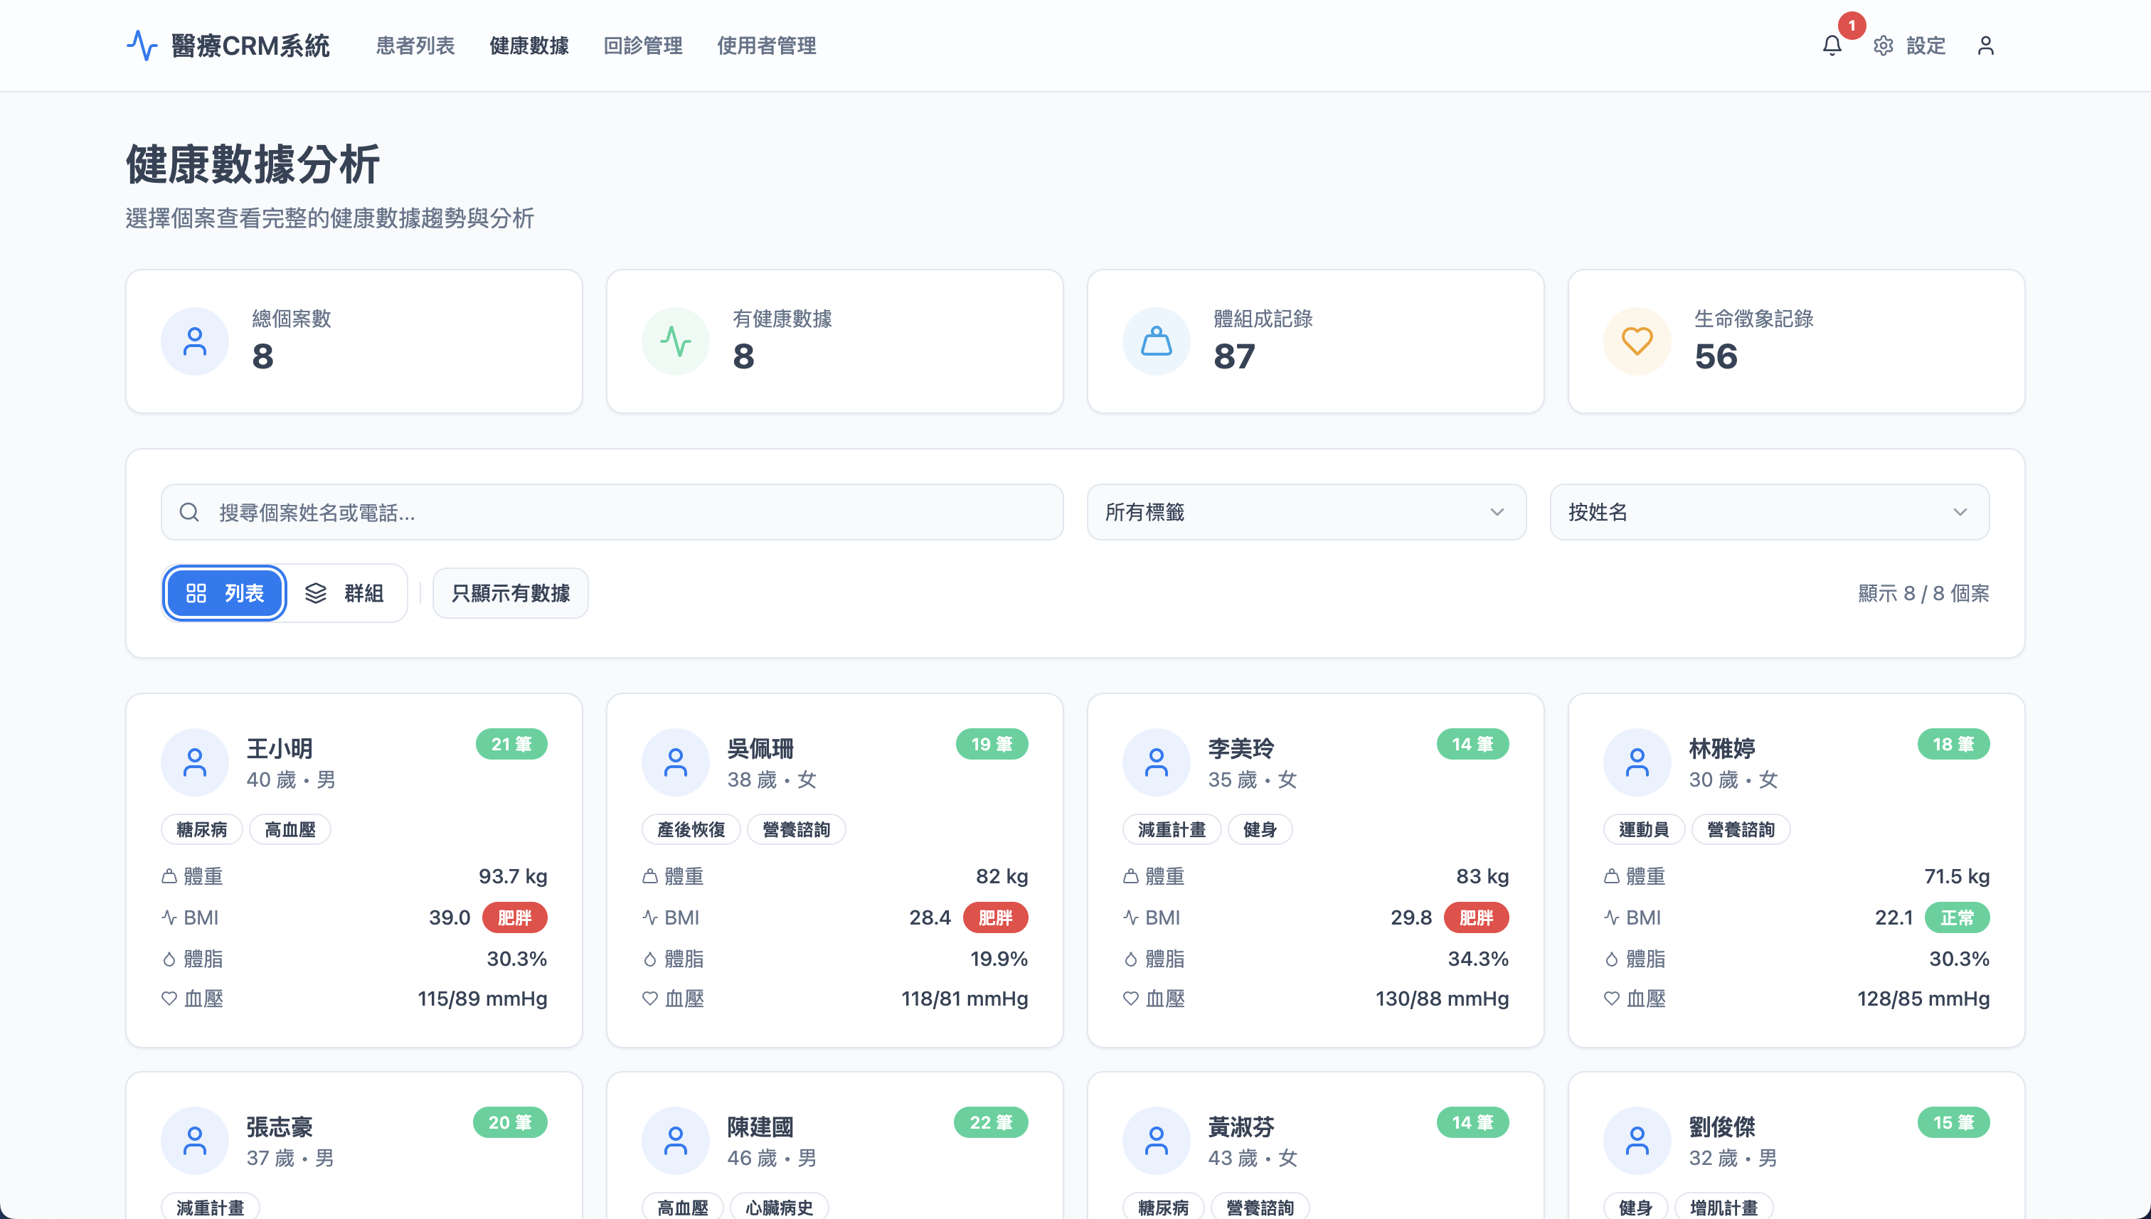This screenshot has width=2151, height=1219.
Task: Click the 生命徵象記錄 heart icon
Action: 1636,341
